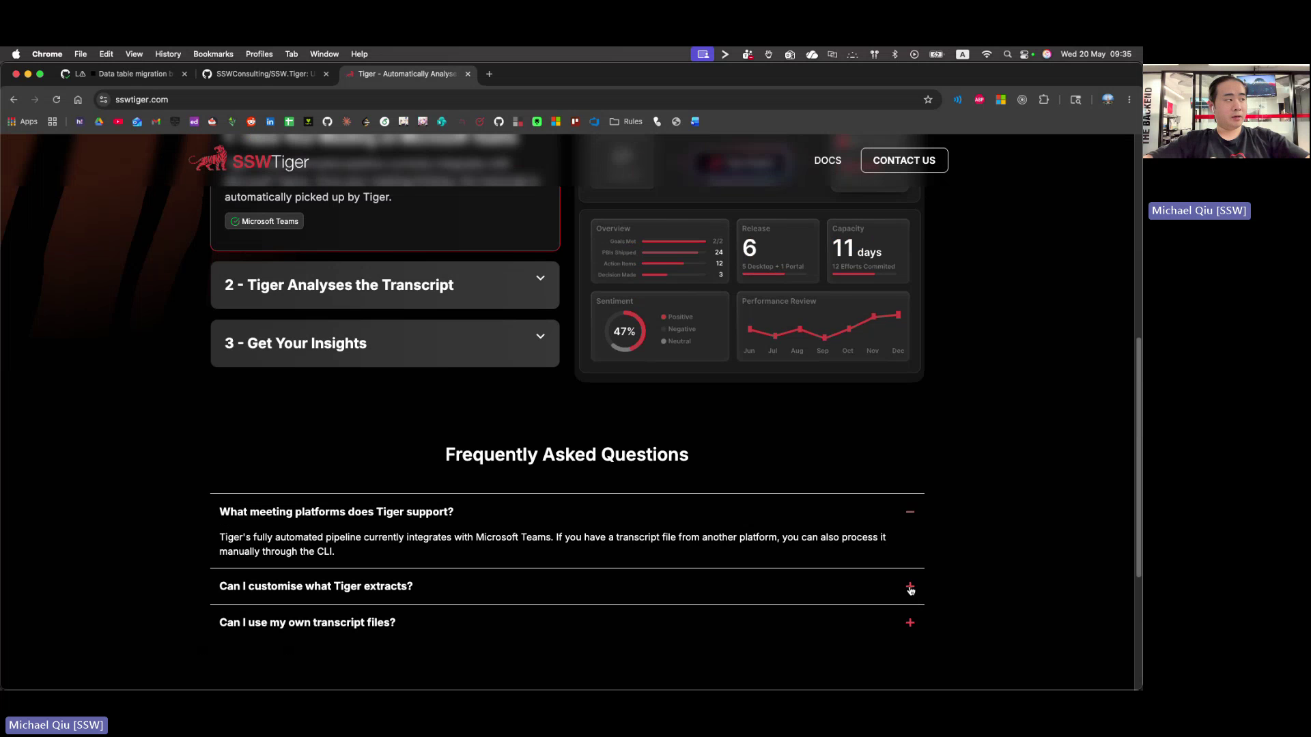
Task: Expand 'Can I customise what Tiger extracts?' question
Action: click(x=910, y=586)
